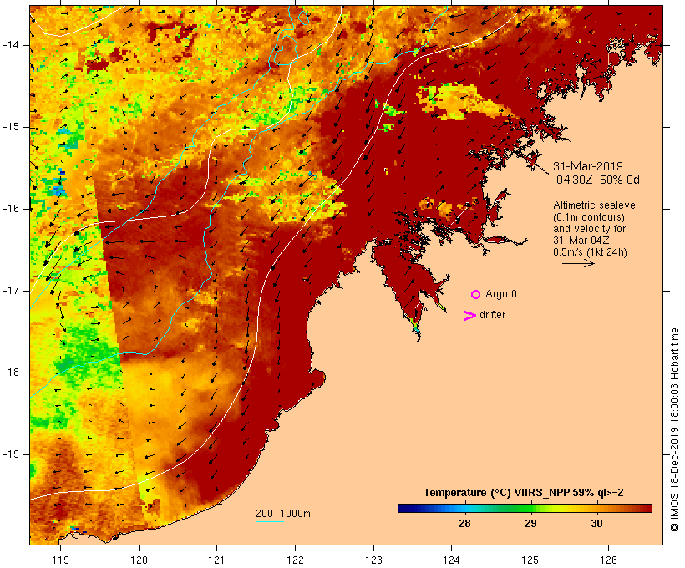Click the '200 1000m' depth legend text
The image size is (685, 568).
pyautogui.click(x=283, y=514)
